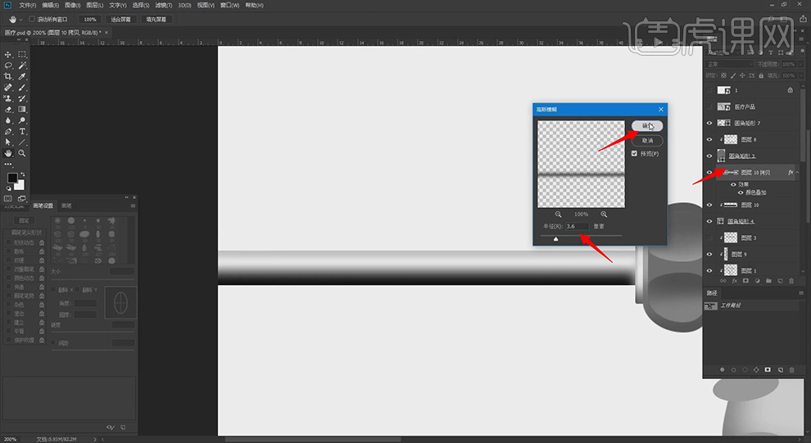Image resolution: width=811 pixels, height=443 pixels.
Task: Open the 图像(I) menu
Action: [72, 5]
